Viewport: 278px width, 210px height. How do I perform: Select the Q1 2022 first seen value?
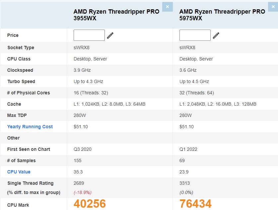click(x=188, y=149)
